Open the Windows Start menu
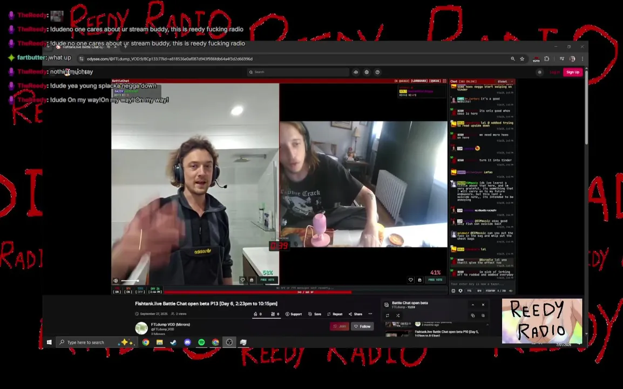The width and height of the screenshot is (623, 389). (49, 342)
